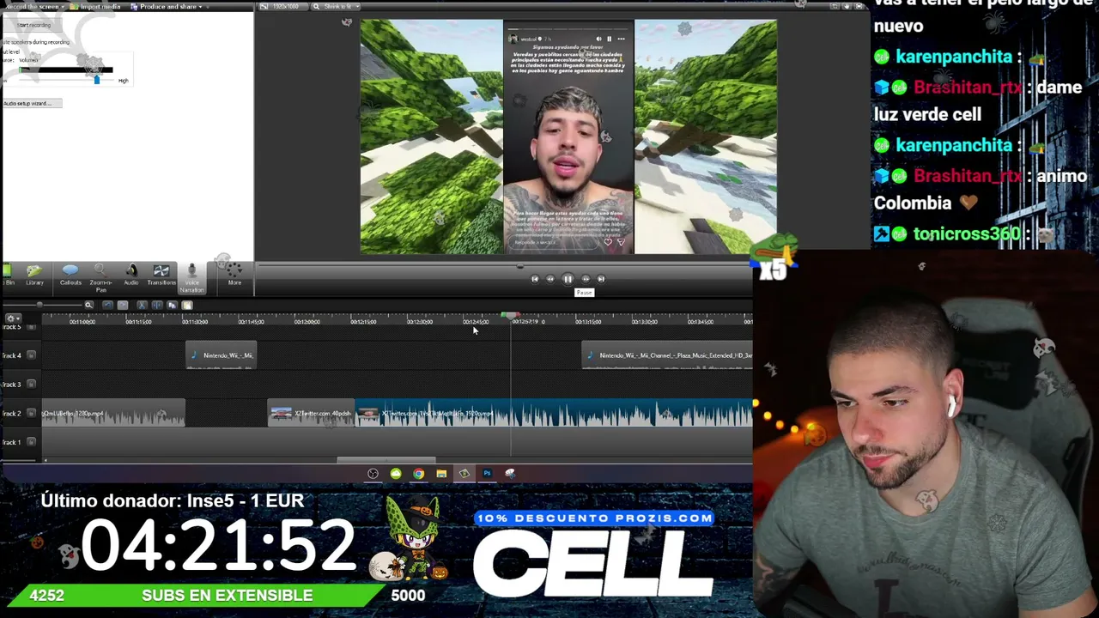1099x618 pixels.
Task: Adjust the input level volume slider
Action: [x=96, y=79]
